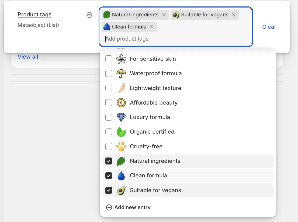This screenshot has height=222, width=298.
Task: Click the umbrella icon for Waterproof formula
Action: point(121,73)
